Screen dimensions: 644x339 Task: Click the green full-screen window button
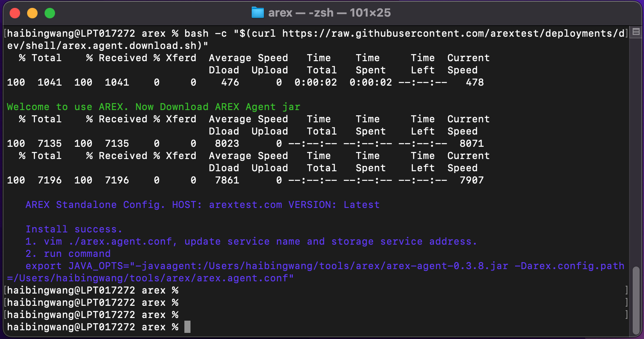pyautogui.click(x=50, y=13)
